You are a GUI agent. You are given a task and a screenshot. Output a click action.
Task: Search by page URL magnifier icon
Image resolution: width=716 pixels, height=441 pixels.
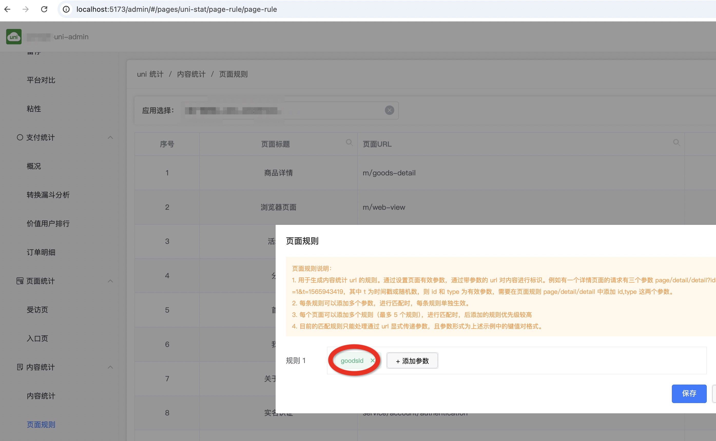(x=676, y=142)
